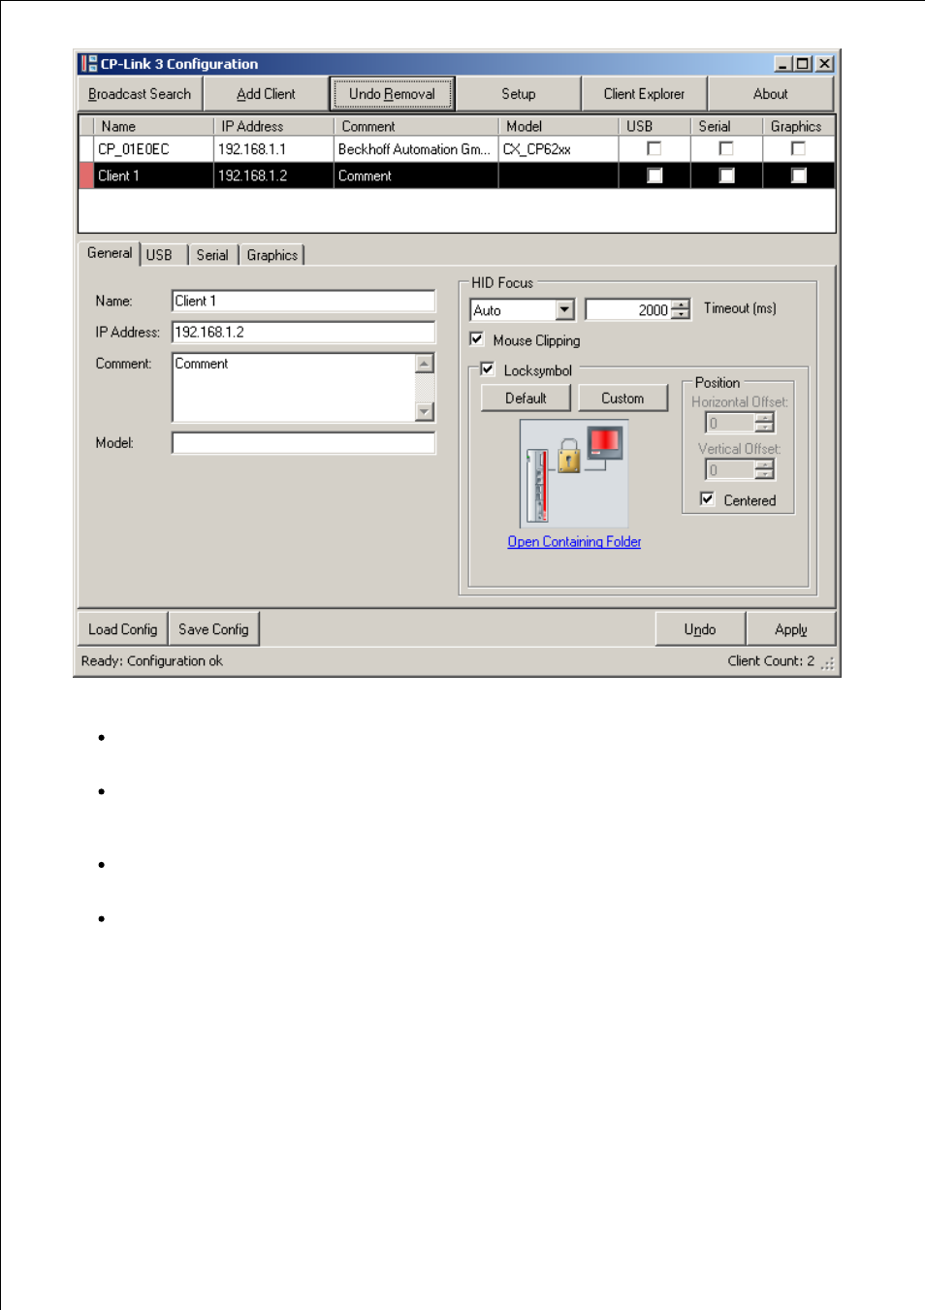Close the CP-Link 3 Configuration window
The height and width of the screenshot is (1310, 925).
coord(824,64)
